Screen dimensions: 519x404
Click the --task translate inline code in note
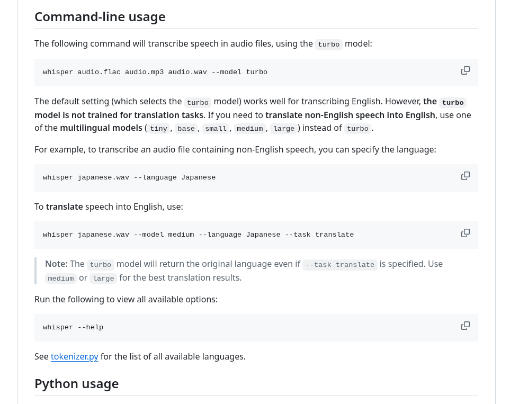coord(340,264)
